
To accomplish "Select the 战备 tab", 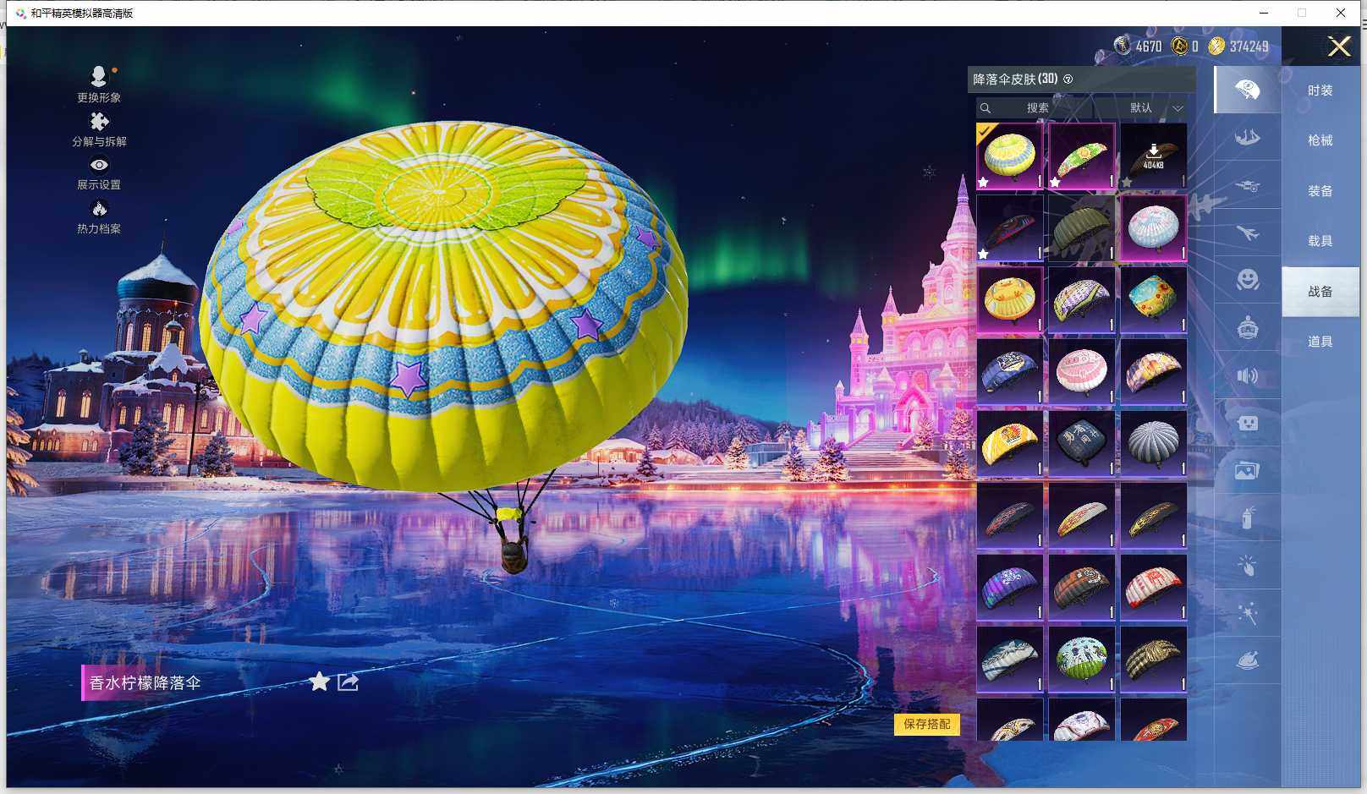I will click(1320, 292).
